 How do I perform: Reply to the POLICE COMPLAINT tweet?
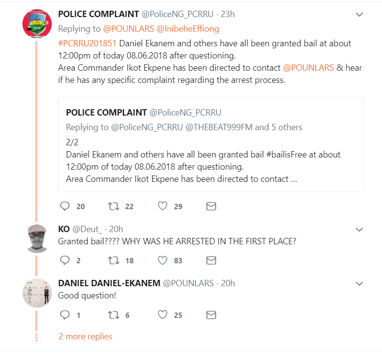pyautogui.click(x=65, y=206)
